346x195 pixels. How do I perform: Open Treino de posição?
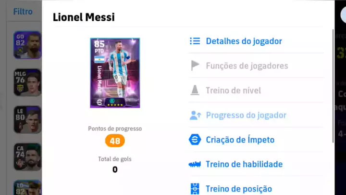pos(239,189)
